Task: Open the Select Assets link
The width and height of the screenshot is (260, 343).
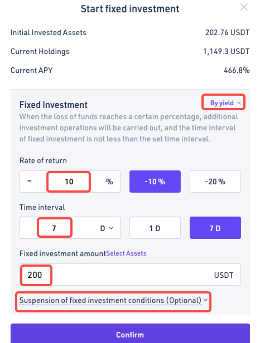Action: pyautogui.click(x=126, y=253)
